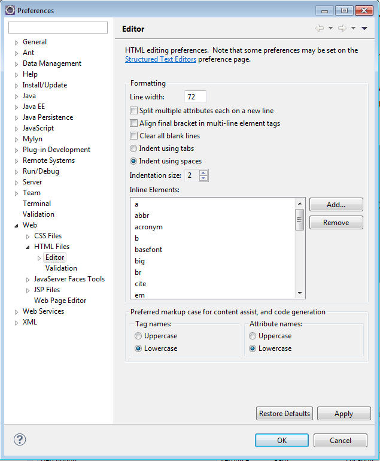Image resolution: width=380 pixels, height=461 pixels.
Task: Expand the Java tree node
Action: tap(17, 96)
